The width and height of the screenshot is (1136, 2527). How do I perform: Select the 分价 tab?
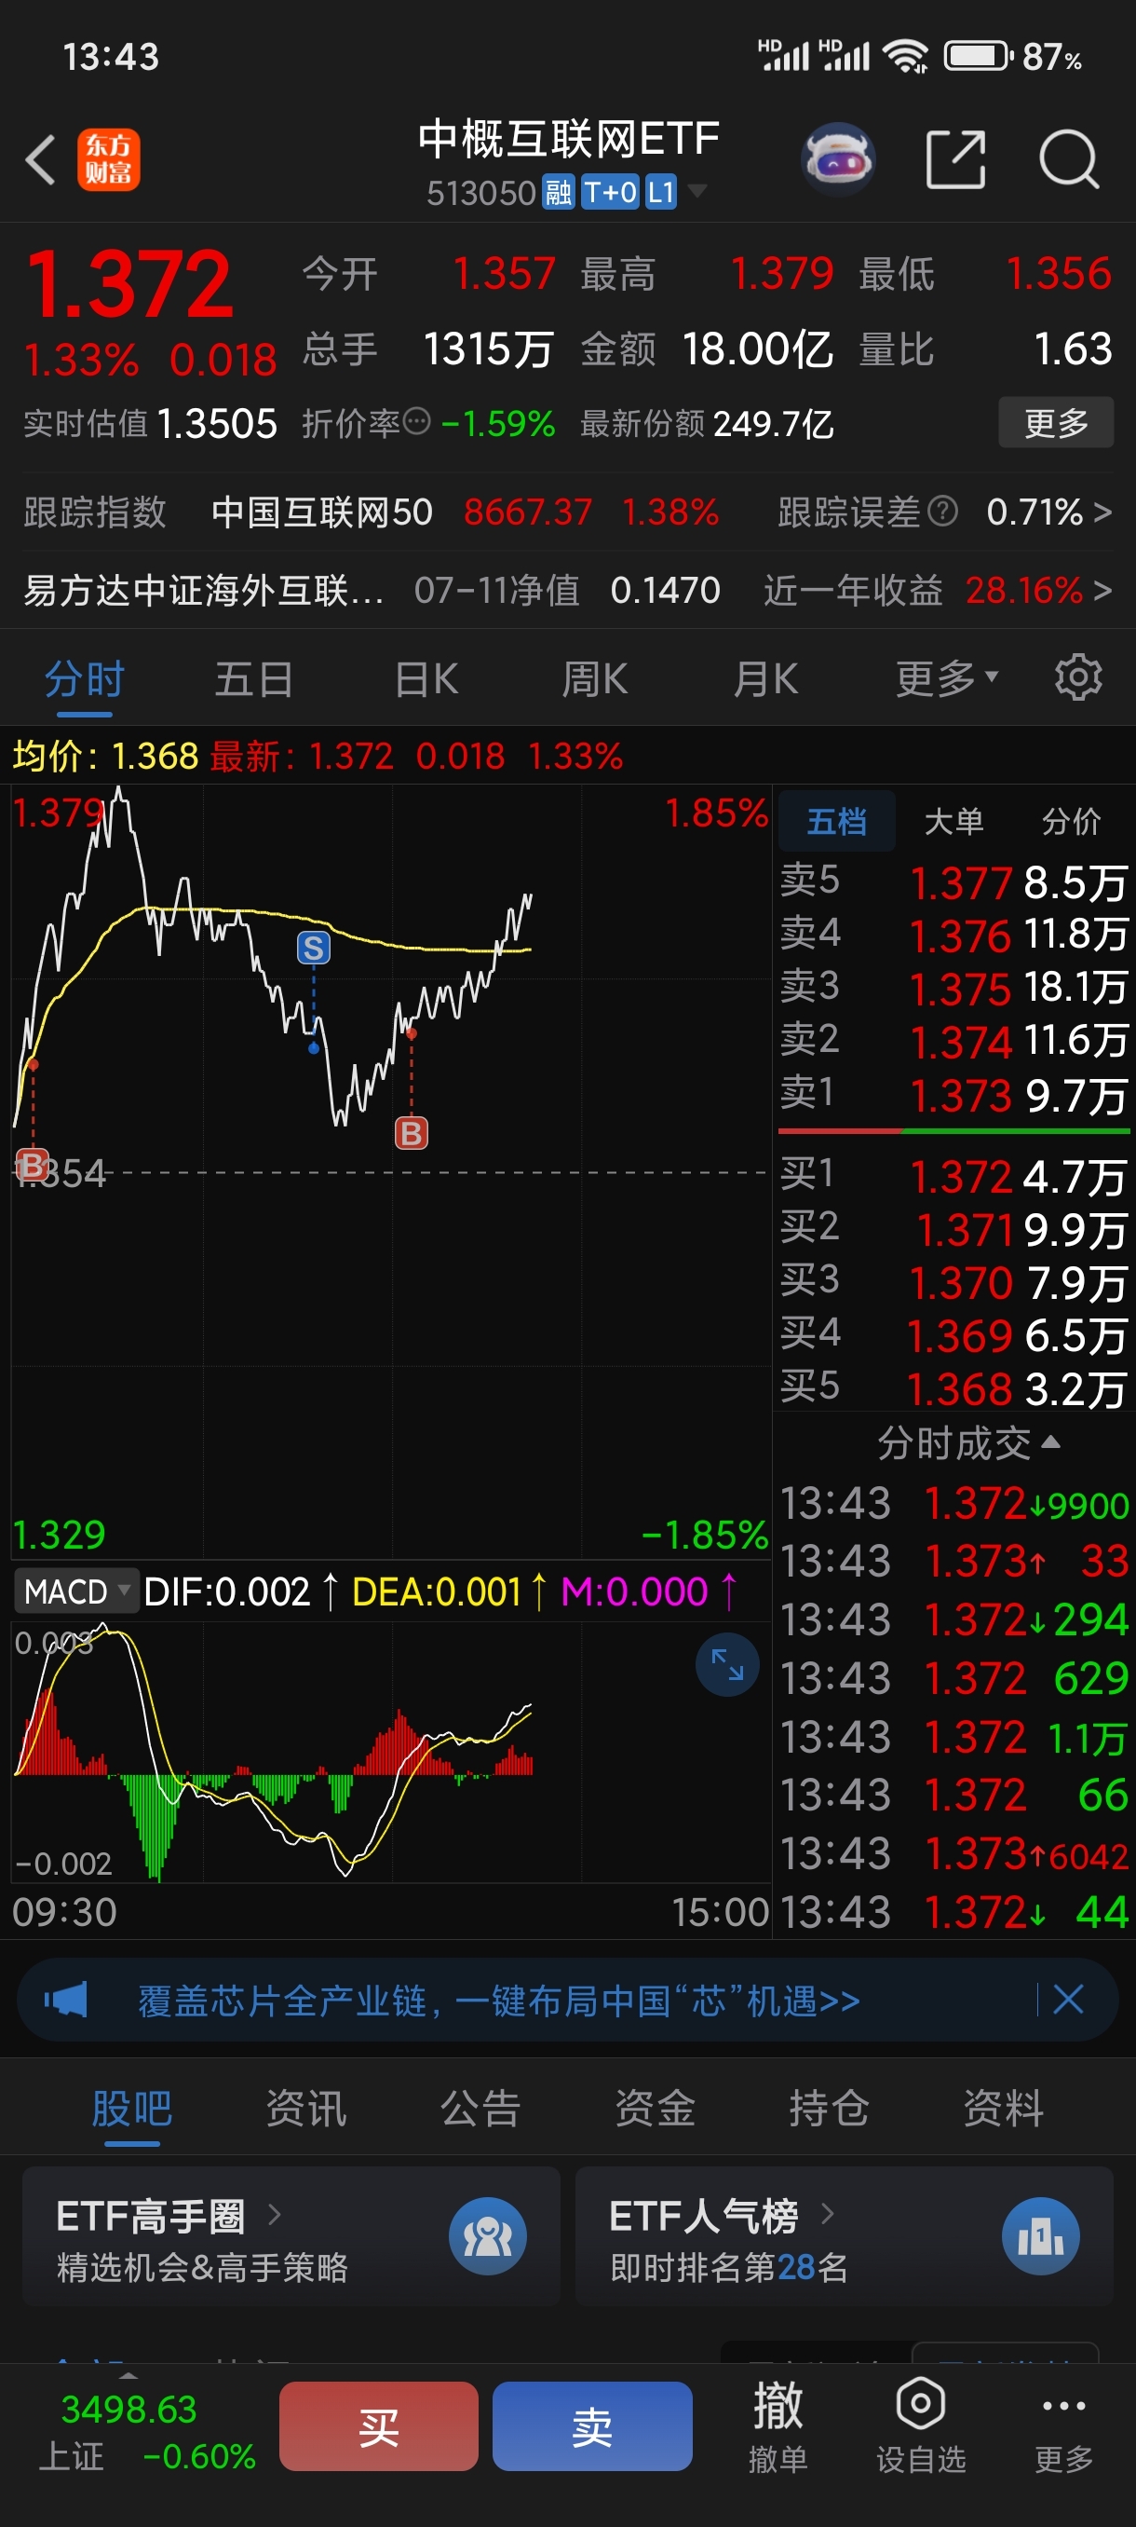tap(1072, 820)
